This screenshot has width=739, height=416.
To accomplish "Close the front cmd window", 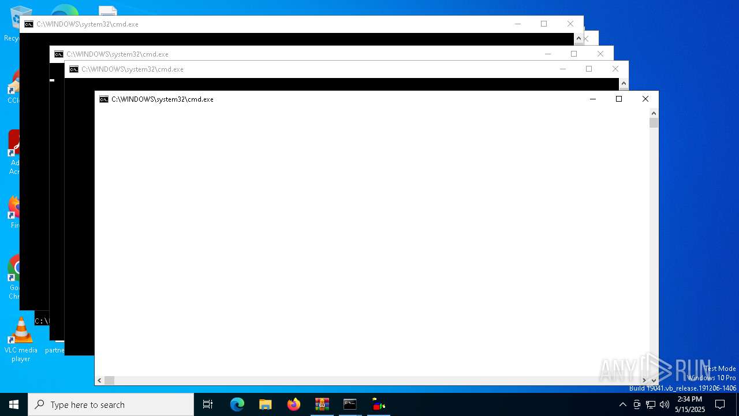I will coord(645,99).
